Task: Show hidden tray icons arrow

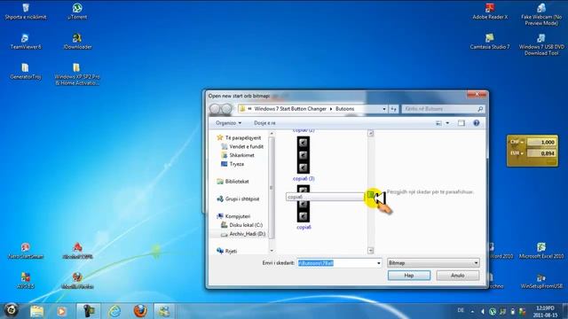Action: click(x=472, y=311)
